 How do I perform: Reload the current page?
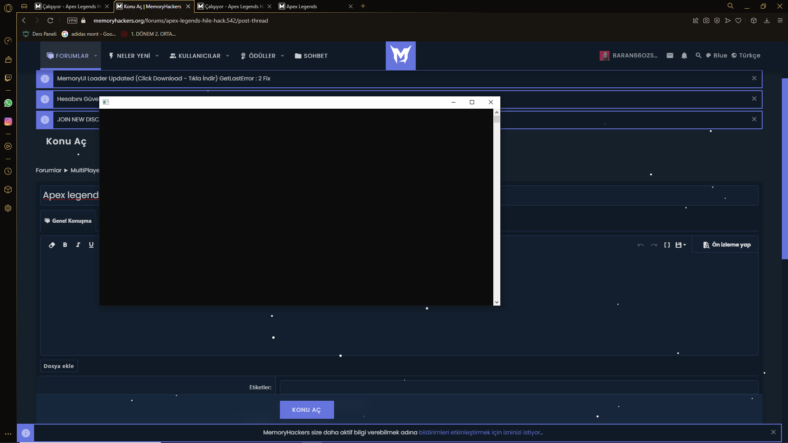(50, 21)
